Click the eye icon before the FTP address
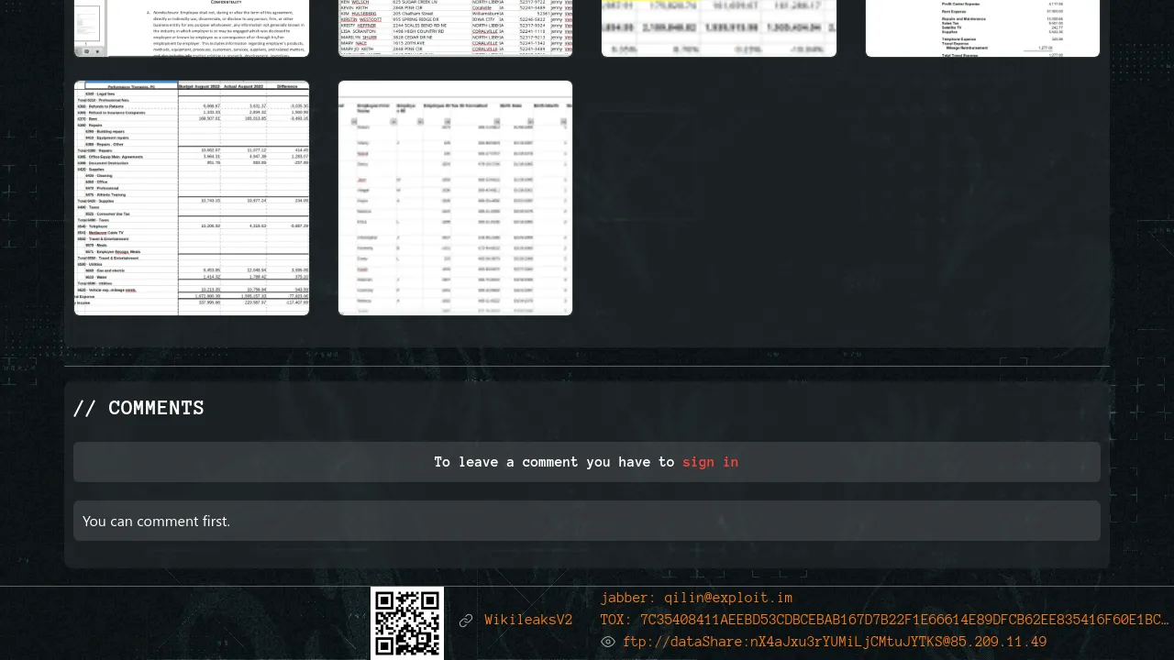The image size is (1174, 660). (x=608, y=642)
